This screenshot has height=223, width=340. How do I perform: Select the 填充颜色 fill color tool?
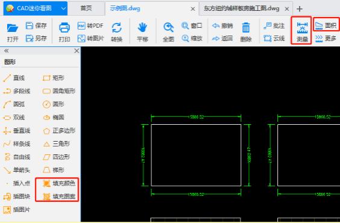coord(59,183)
